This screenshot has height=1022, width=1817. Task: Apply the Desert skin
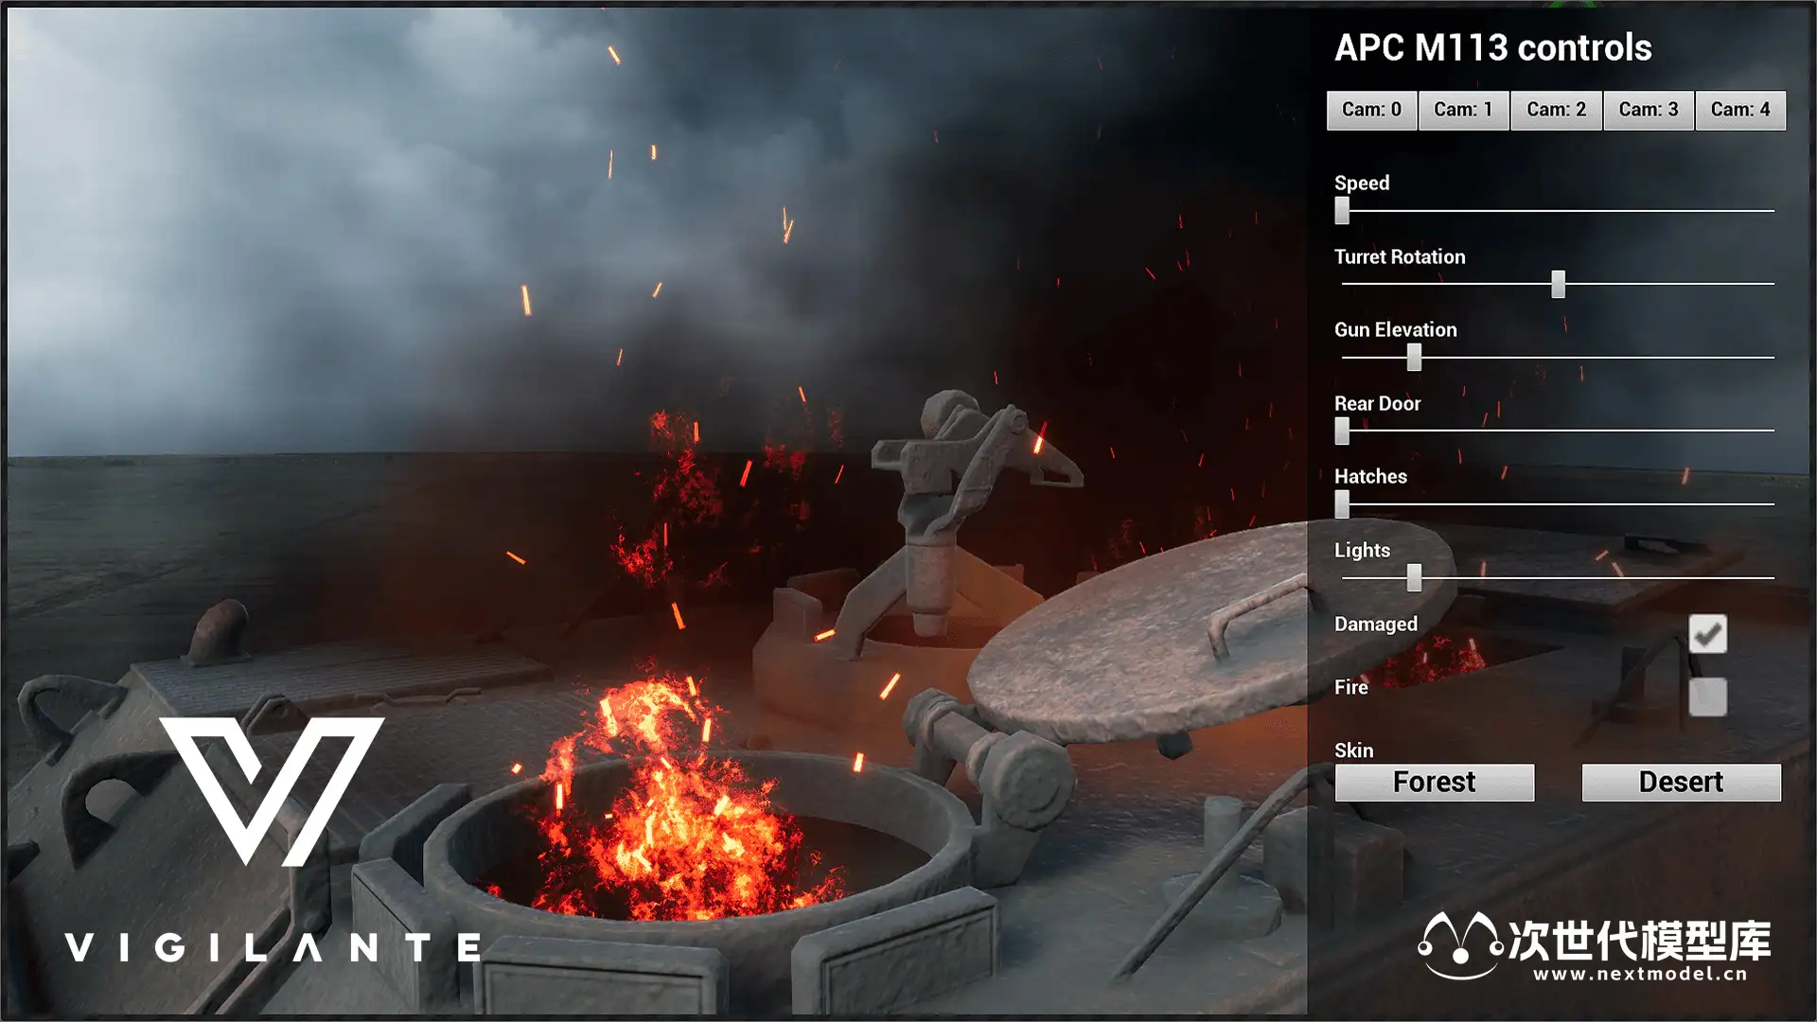pos(1681,783)
